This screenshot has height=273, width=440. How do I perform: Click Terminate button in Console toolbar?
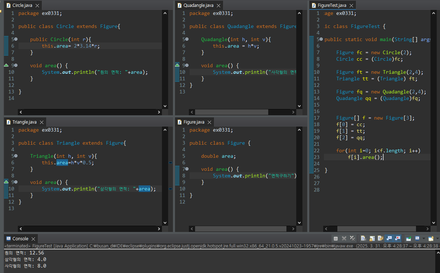(x=336, y=238)
